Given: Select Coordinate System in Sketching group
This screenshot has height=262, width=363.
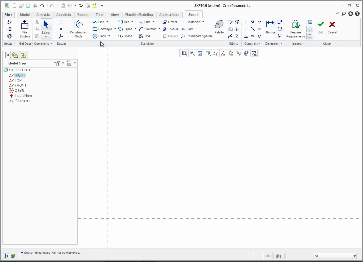Looking at the screenshot, I should [x=197, y=36].
